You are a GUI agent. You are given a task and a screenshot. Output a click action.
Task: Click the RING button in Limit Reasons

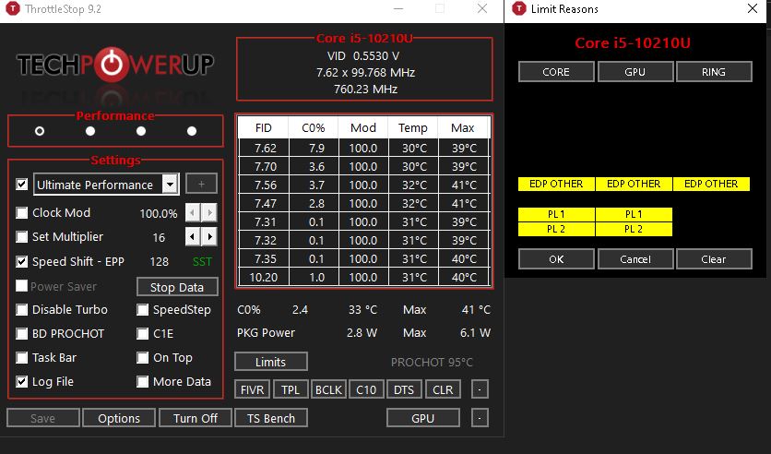(x=714, y=72)
